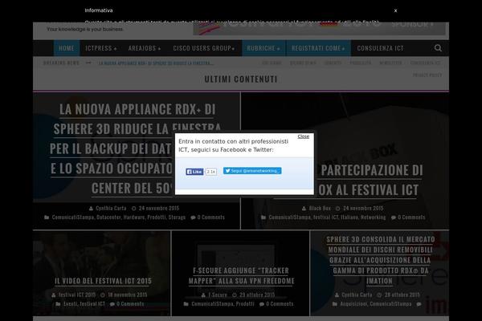
Task: Open the HOME menu item
Action: (x=67, y=48)
